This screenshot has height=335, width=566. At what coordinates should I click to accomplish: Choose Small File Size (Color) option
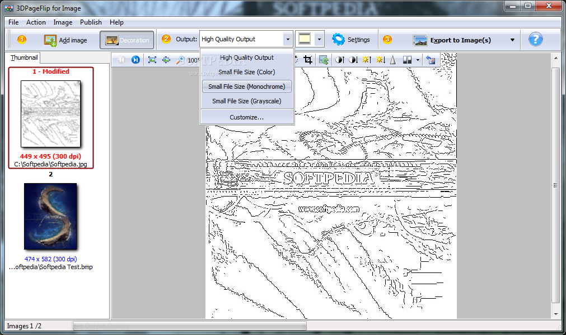246,72
